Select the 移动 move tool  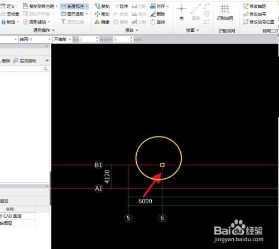point(102,14)
